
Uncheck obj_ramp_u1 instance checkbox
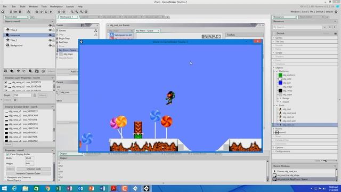coord(6,82)
